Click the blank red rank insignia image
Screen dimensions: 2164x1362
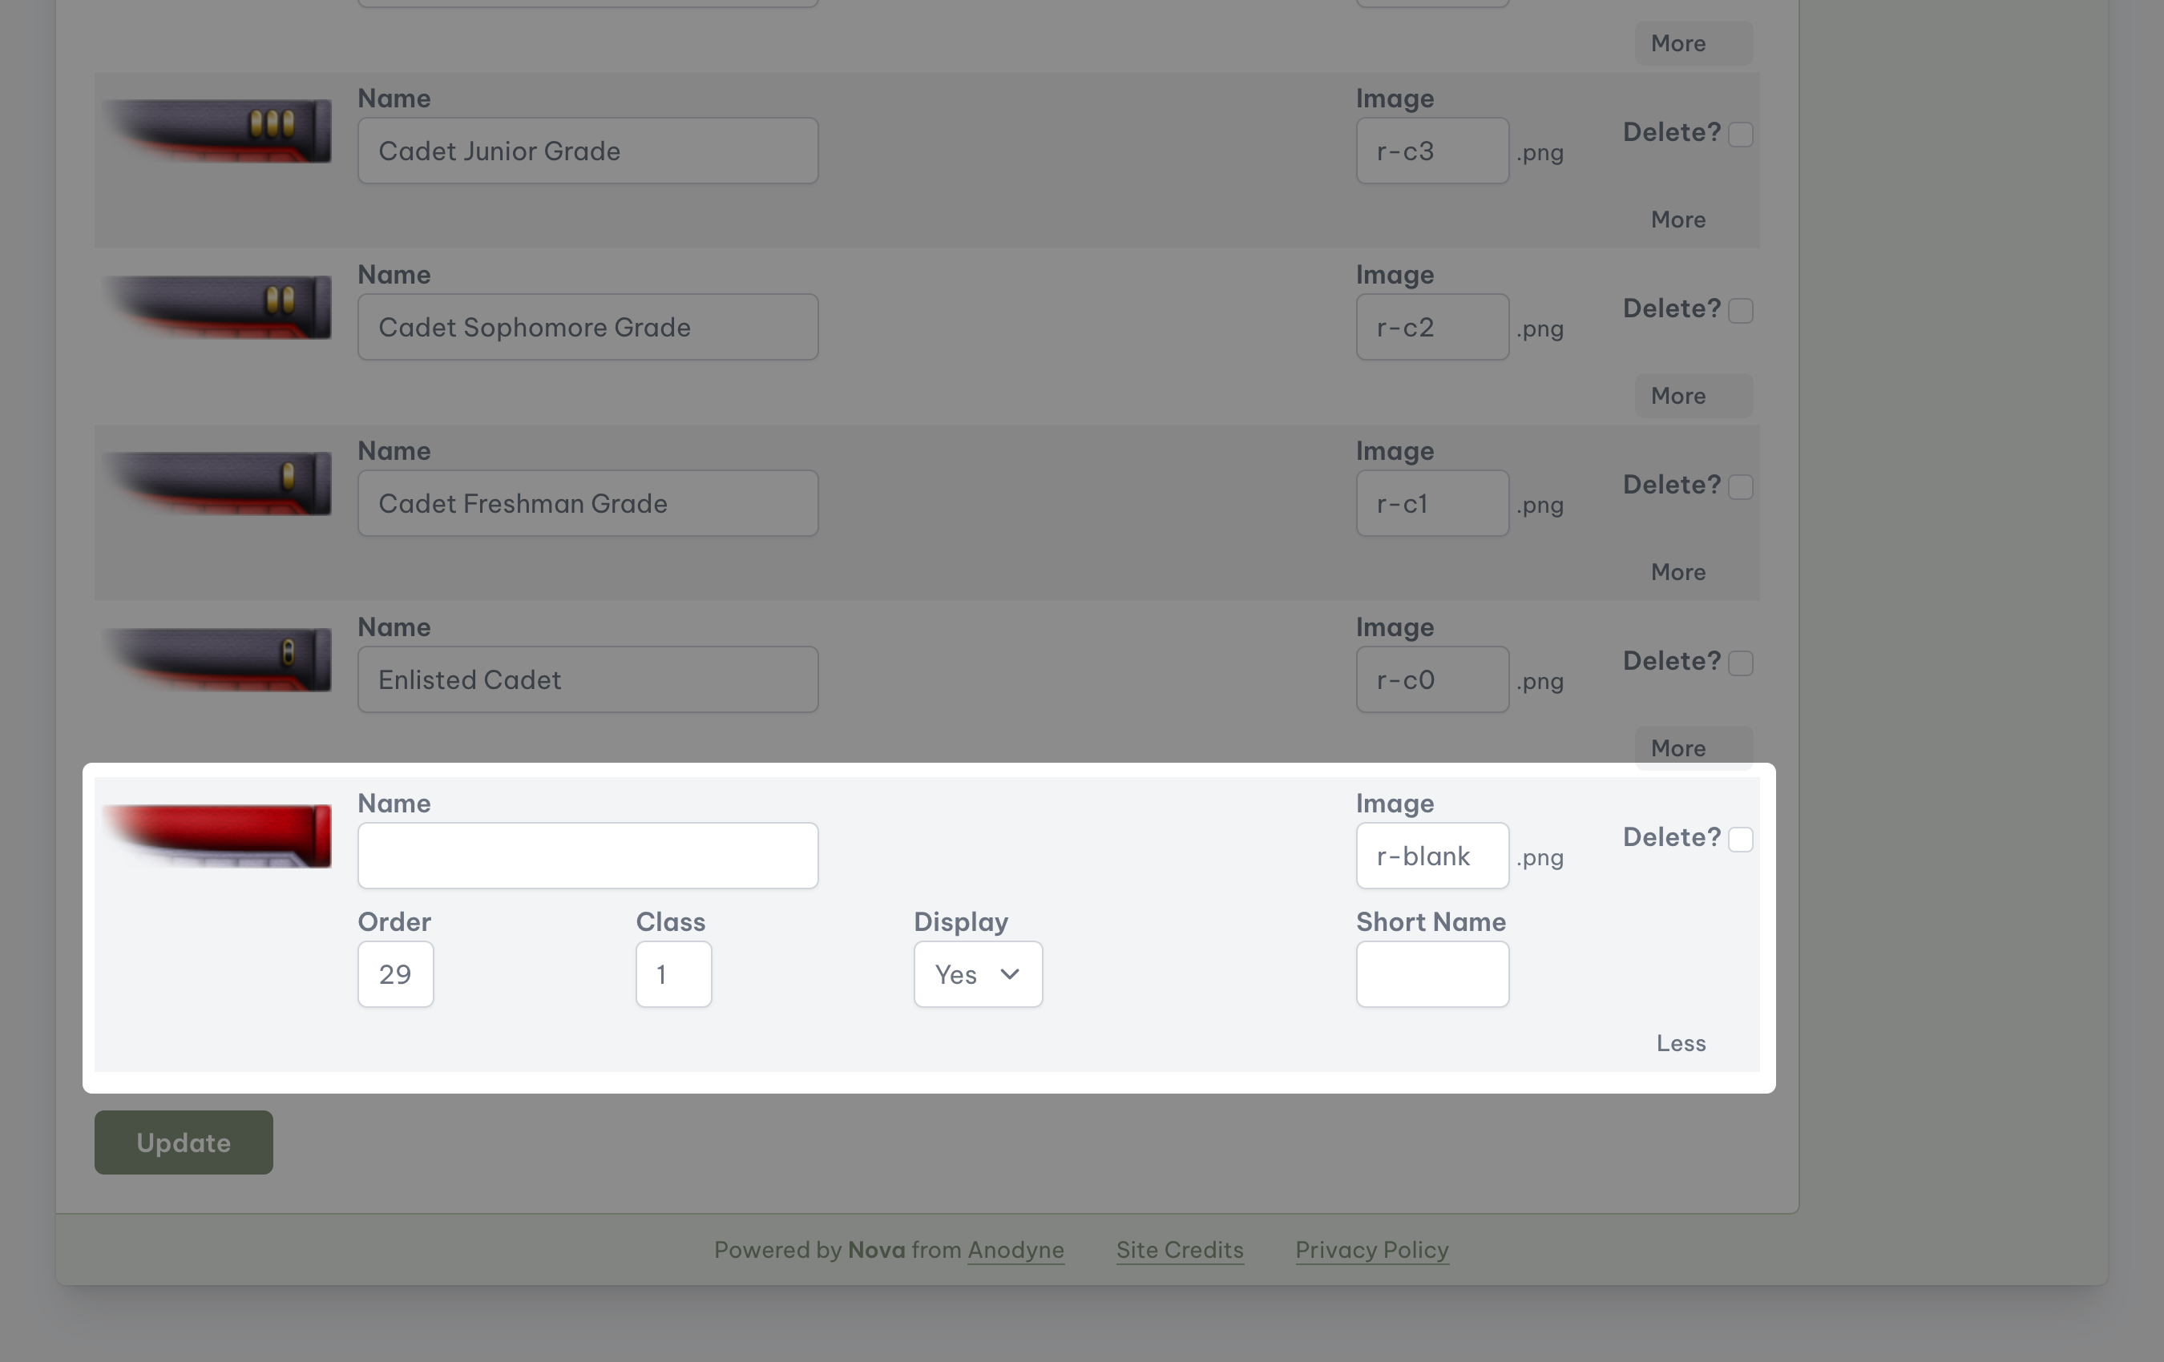coord(218,836)
